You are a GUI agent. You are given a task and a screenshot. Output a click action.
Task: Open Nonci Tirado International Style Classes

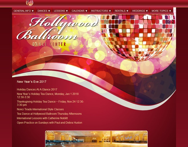pyautogui.click(x=40, y=109)
